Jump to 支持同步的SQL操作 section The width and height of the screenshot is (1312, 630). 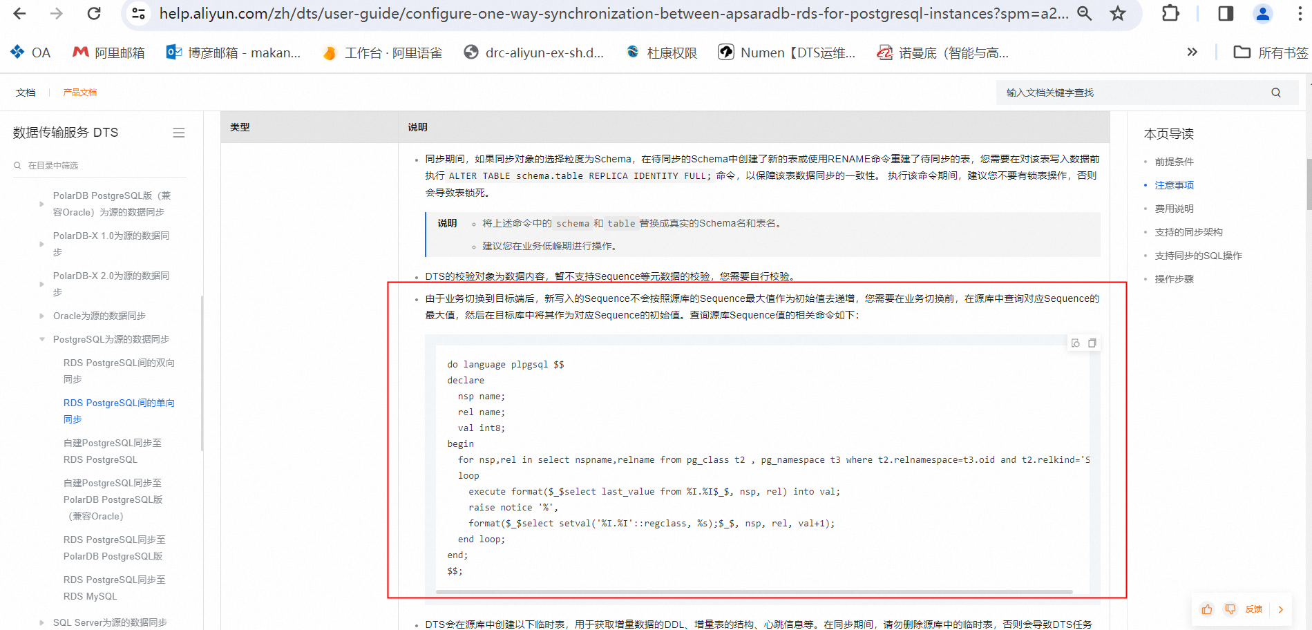[x=1199, y=256]
